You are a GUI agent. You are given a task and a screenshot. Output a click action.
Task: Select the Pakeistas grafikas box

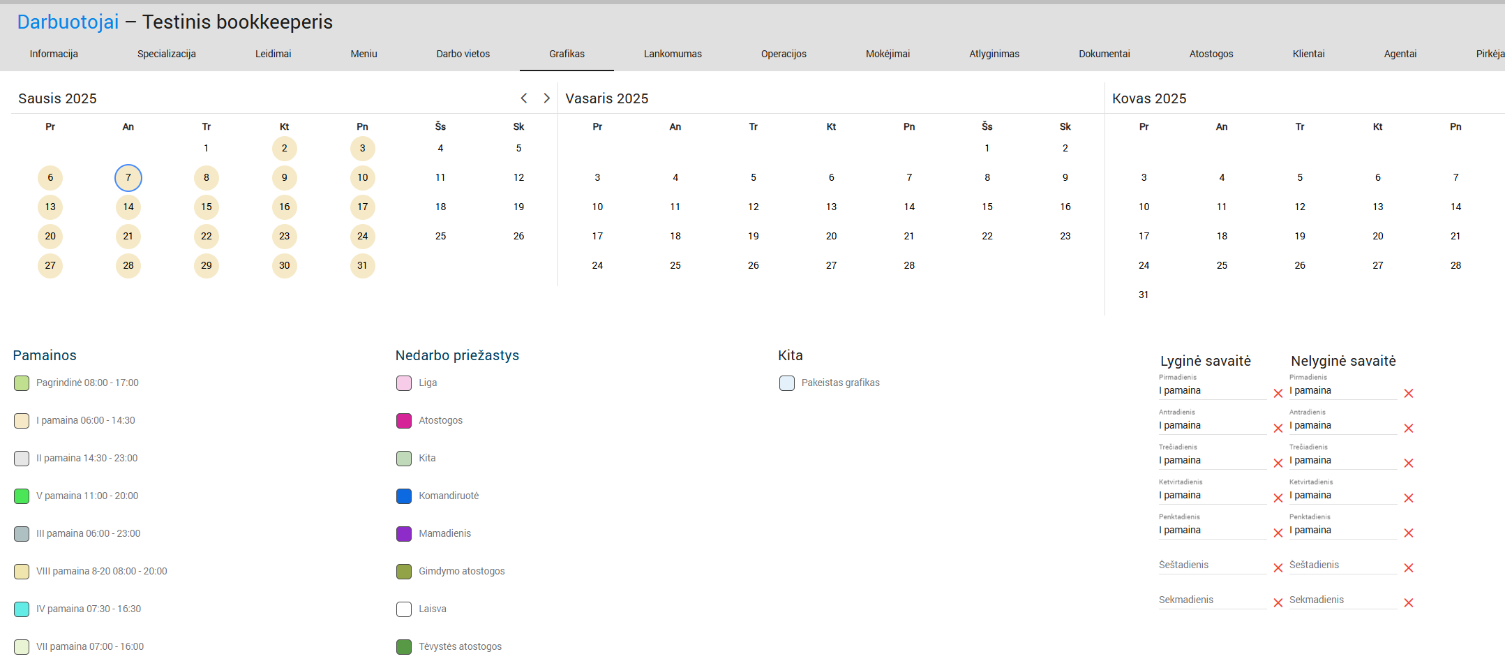[x=786, y=383]
